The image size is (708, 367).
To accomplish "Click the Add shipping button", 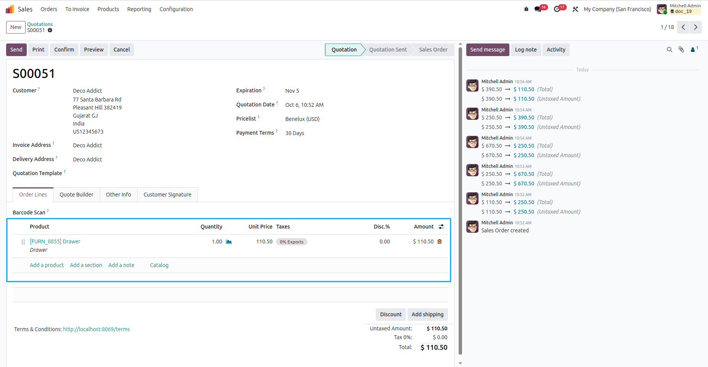I will click(x=427, y=314).
